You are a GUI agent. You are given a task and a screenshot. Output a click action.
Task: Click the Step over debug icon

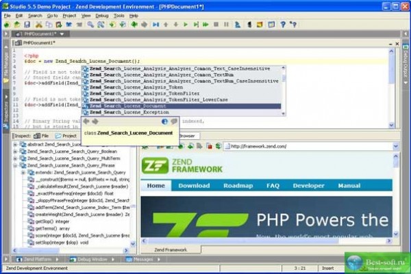click(195, 25)
